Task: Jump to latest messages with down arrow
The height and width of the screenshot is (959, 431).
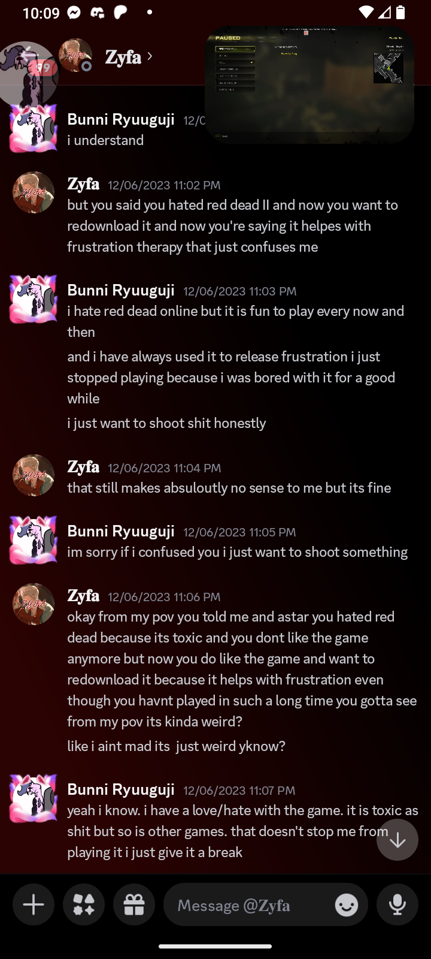Action: coord(397,840)
